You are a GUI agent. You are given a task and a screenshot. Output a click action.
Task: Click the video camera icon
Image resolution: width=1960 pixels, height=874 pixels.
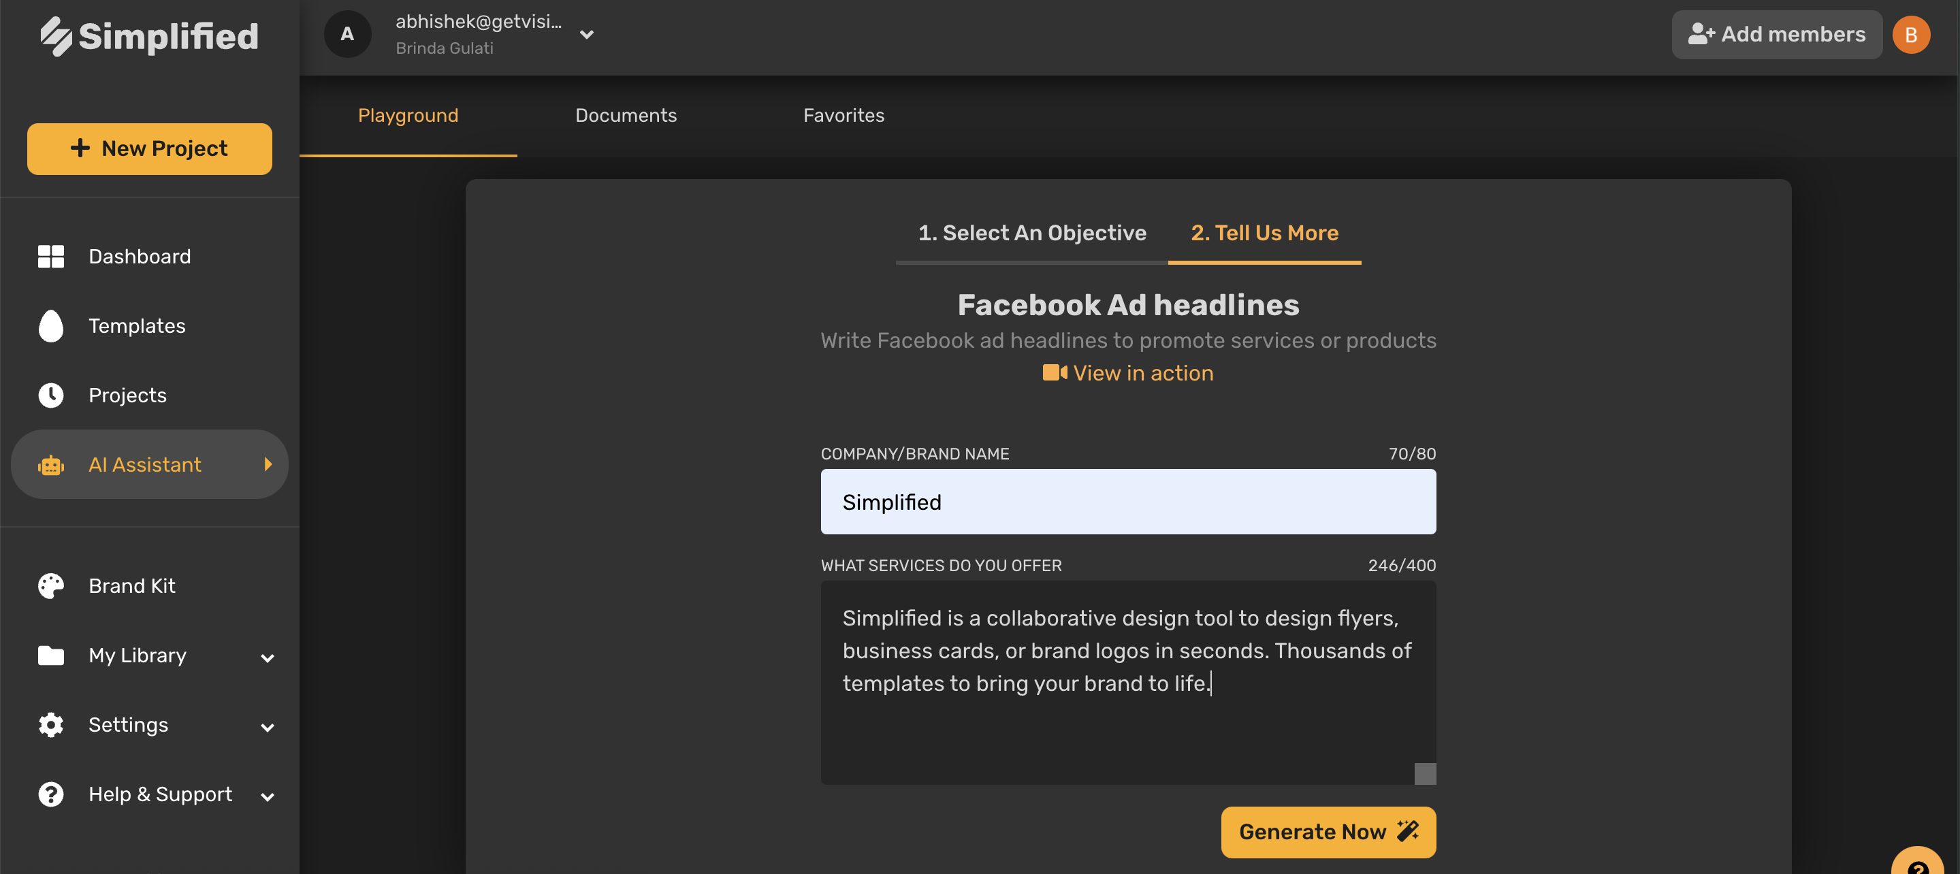tap(1055, 372)
